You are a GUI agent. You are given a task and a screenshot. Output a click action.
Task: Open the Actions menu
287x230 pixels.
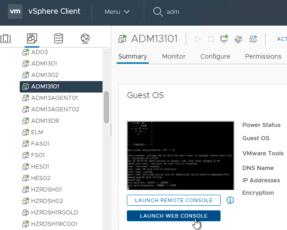coord(282,39)
